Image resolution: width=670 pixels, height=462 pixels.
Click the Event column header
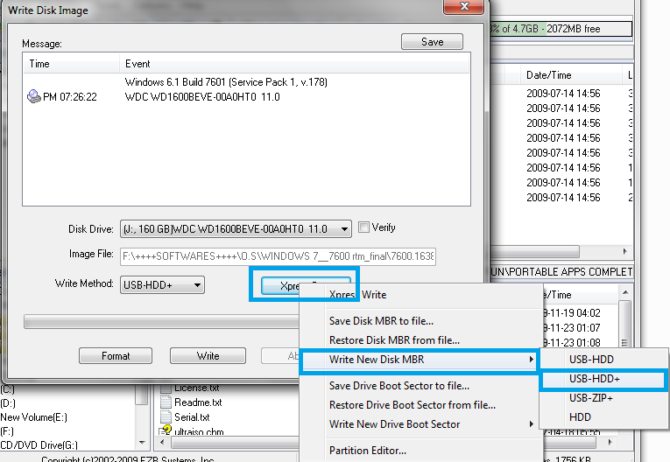pyautogui.click(x=294, y=64)
